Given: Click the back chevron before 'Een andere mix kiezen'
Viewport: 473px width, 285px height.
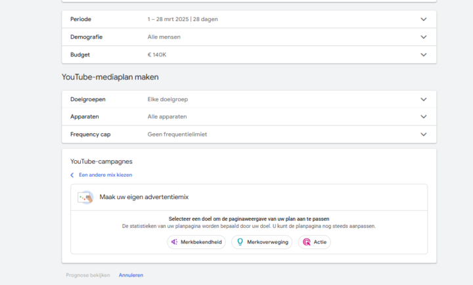Looking at the screenshot, I should (72, 175).
